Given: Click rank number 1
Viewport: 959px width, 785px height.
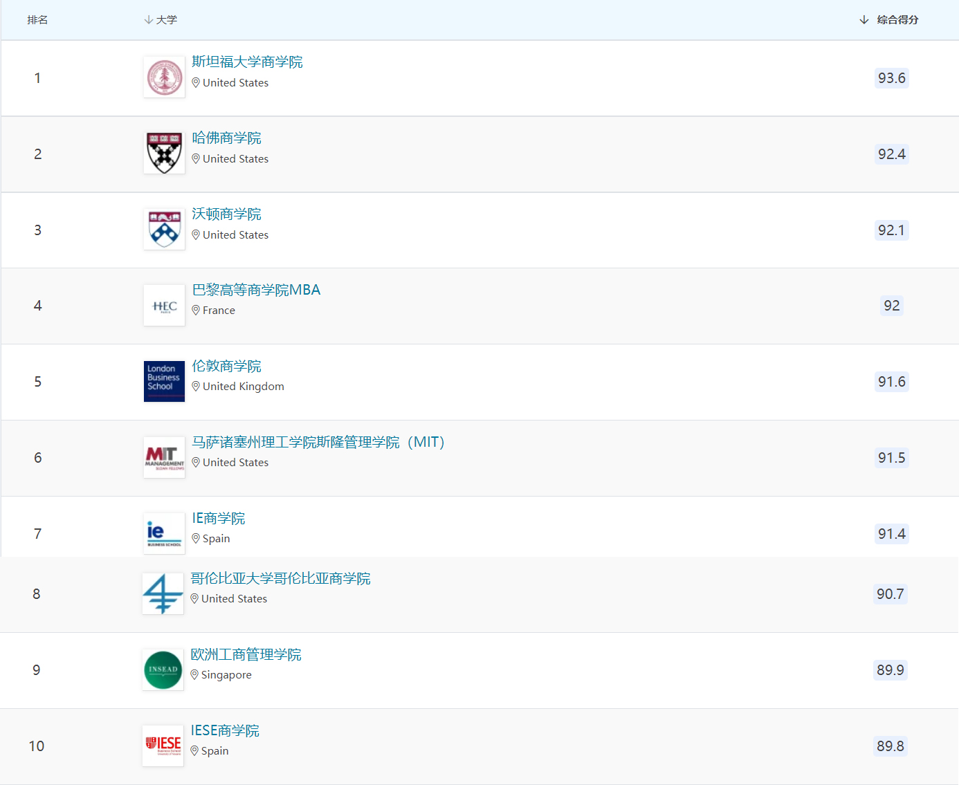Looking at the screenshot, I should 37,78.
